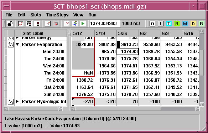Viewport: 208px width, 133px height.
Task: Click right arrow of slot label scrollbar
Action: [61, 109]
